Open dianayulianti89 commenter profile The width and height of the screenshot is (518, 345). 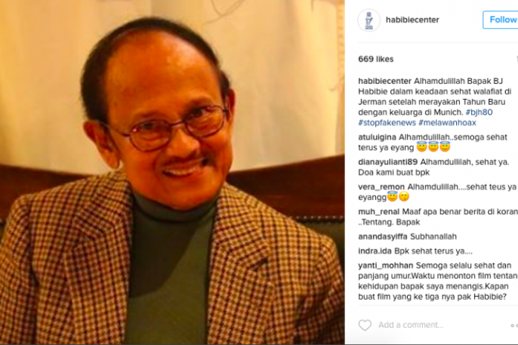click(x=388, y=162)
